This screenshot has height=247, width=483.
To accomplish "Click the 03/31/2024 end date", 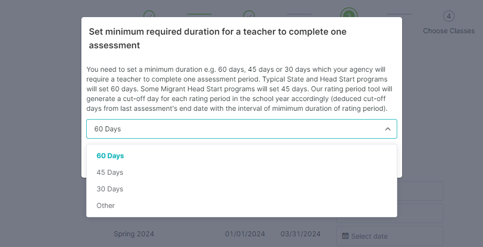I will [300, 234].
